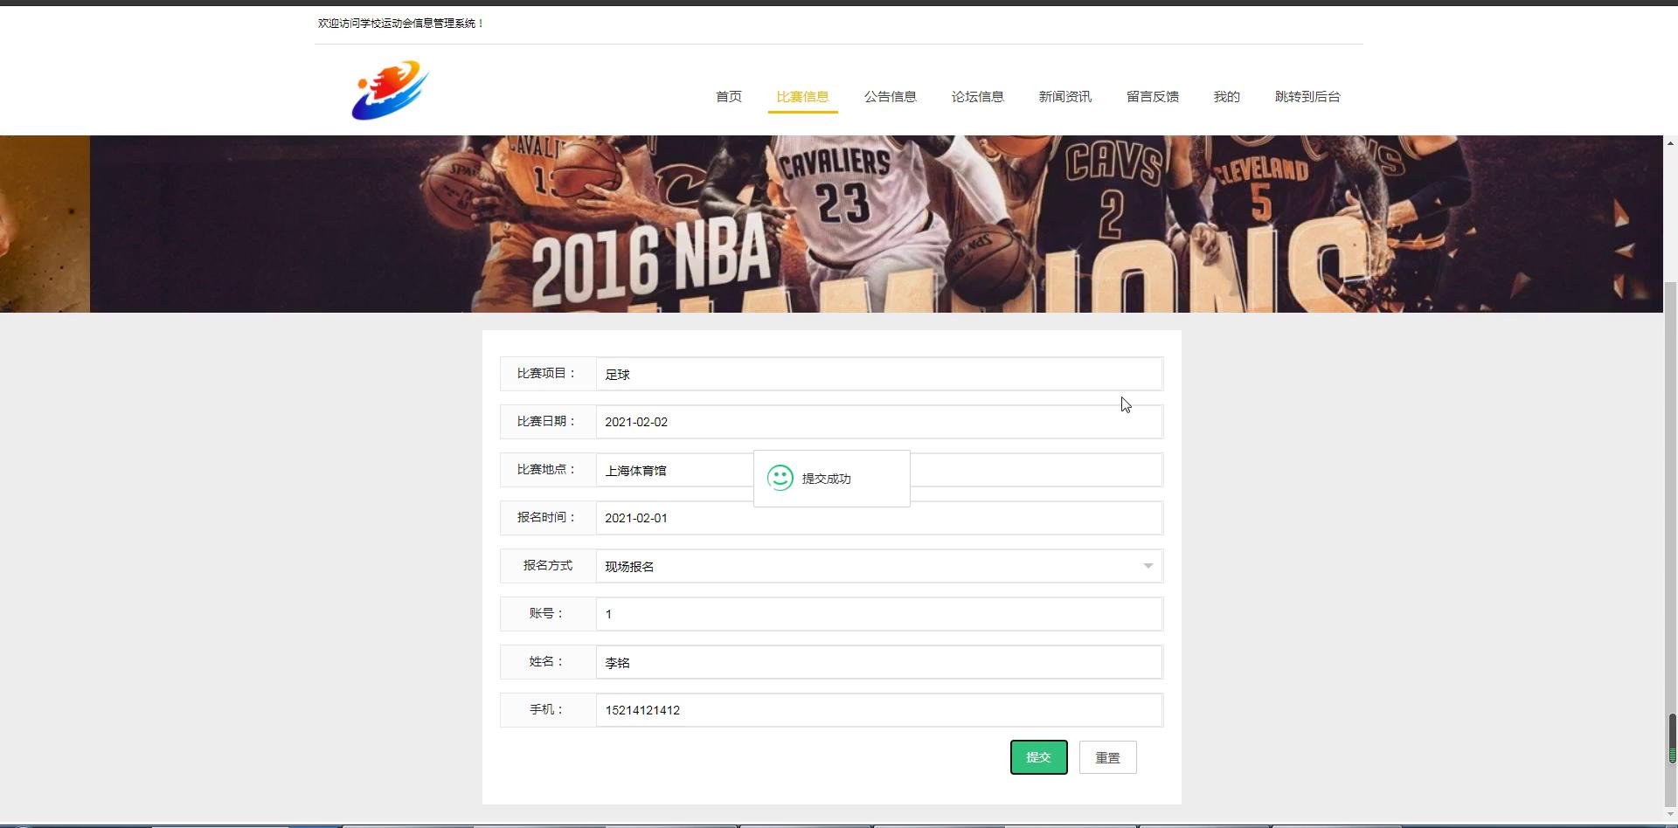This screenshot has width=1678, height=828.
Task: Click the 2016 NBA Champions banner image
Action: coord(876,224)
